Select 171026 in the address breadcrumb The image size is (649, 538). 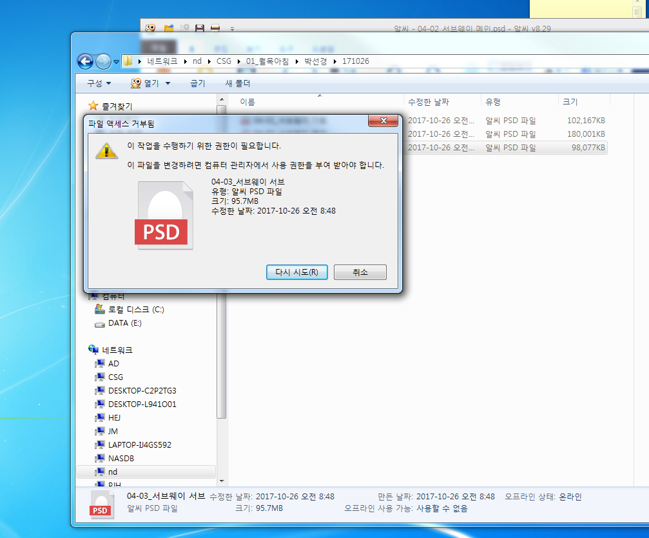[356, 61]
